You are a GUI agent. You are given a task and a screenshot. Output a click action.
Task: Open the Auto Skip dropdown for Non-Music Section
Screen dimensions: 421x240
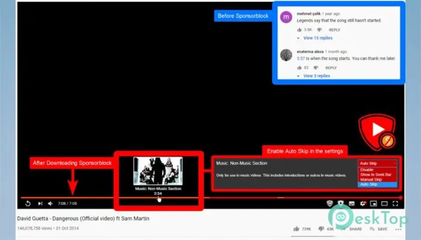tap(377, 163)
